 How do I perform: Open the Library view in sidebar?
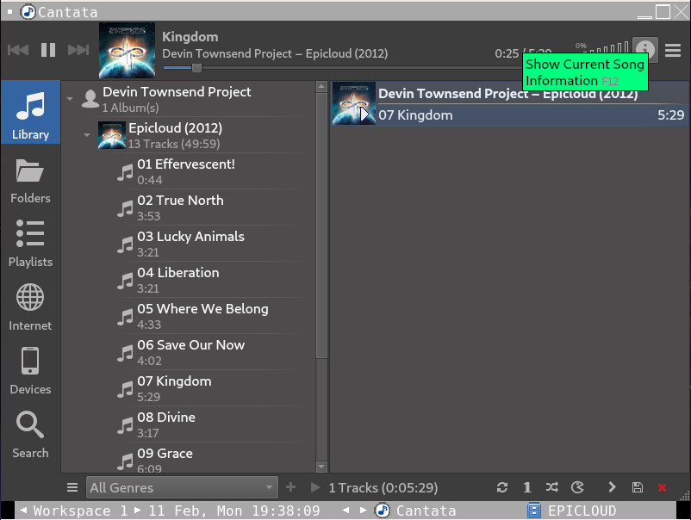30,113
